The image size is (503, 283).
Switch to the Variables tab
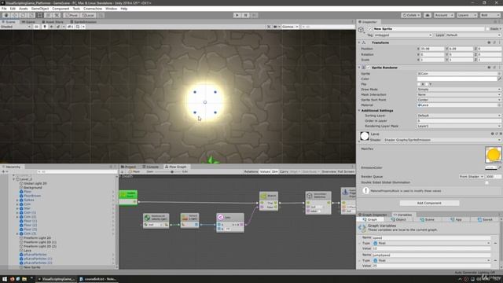402,215
